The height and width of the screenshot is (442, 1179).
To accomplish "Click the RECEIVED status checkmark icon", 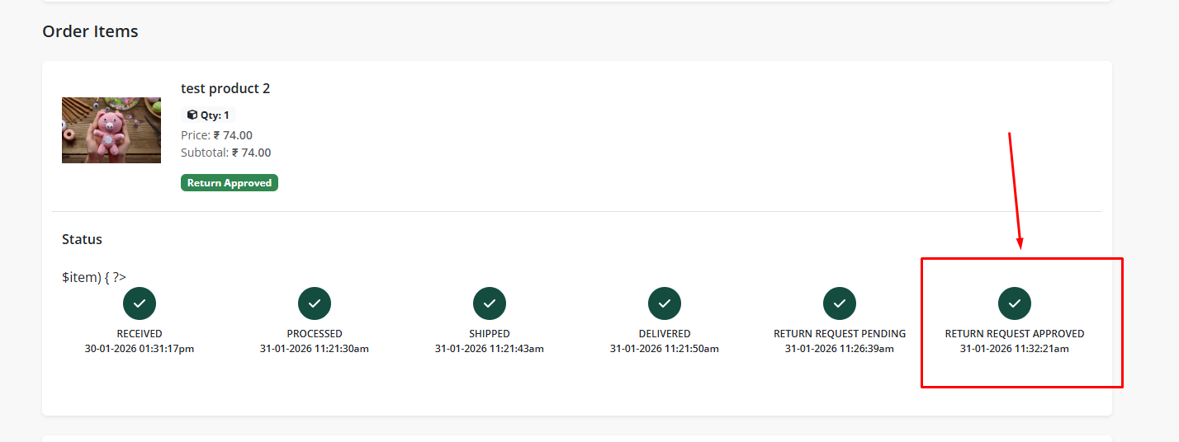I will pos(140,303).
